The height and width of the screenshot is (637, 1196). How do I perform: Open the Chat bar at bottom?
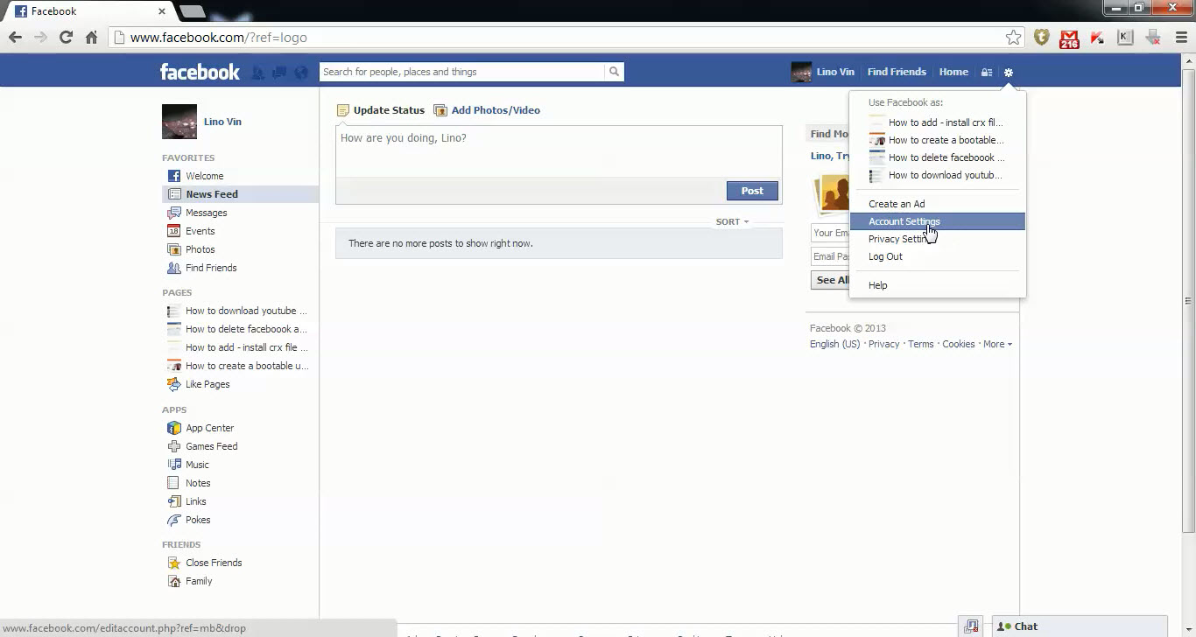1080,626
